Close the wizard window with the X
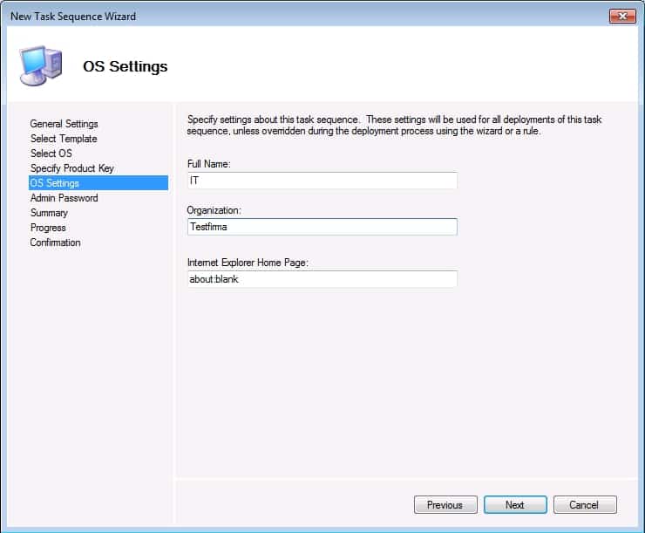This screenshot has width=645, height=533. pos(622,16)
